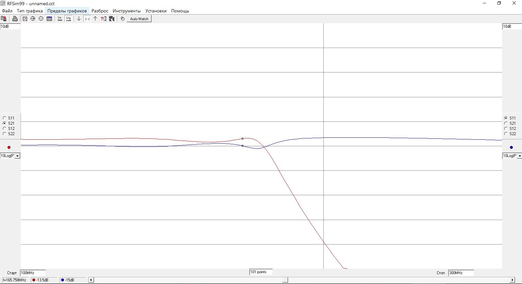Switch to Smith chart display icon
522x284 pixels.
tap(33, 19)
